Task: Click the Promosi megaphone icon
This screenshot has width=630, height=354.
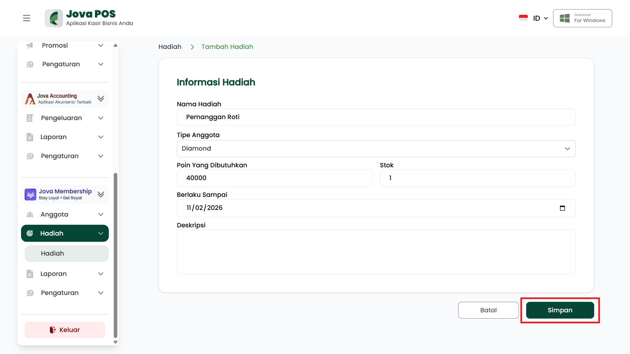Action: pyautogui.click(x=30, y=45)
